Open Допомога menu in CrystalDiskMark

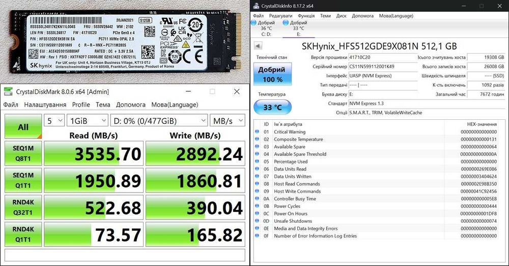[x=130, y=104]
